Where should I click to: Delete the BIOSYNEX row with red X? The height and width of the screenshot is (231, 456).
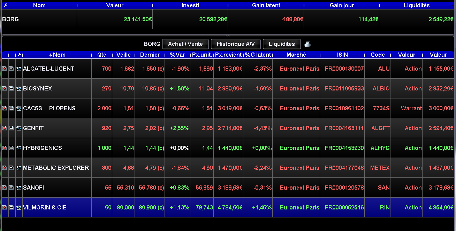4,89
